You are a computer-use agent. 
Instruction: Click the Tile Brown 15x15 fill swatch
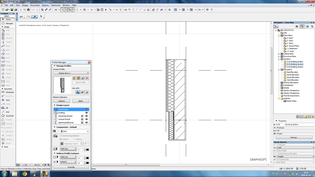tap(62, 144)
